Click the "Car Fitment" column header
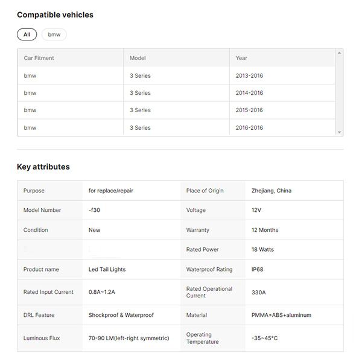This screenshot has width=362, height=362. coord(39,58)
